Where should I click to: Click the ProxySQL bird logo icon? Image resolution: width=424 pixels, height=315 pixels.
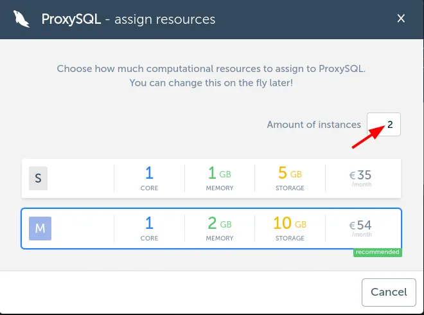pos(21,19)
